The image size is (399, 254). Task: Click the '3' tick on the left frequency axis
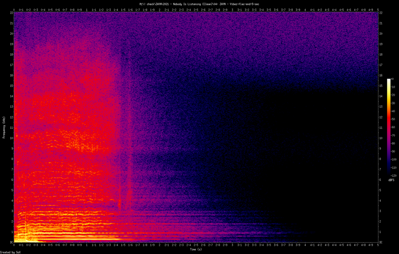pos(12,211)
